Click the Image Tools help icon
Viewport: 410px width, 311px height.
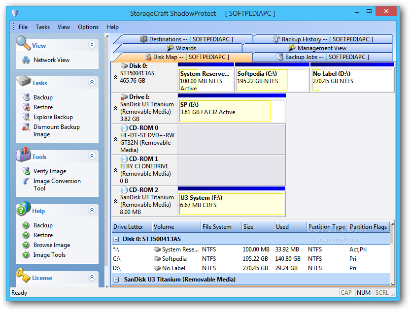pyautogui.click(x=26, y=254)
